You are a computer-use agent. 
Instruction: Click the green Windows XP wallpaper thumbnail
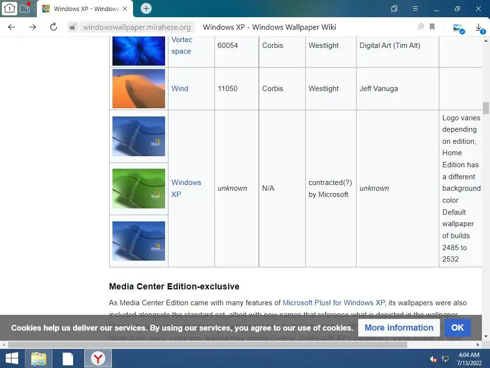tap(139, 188)
